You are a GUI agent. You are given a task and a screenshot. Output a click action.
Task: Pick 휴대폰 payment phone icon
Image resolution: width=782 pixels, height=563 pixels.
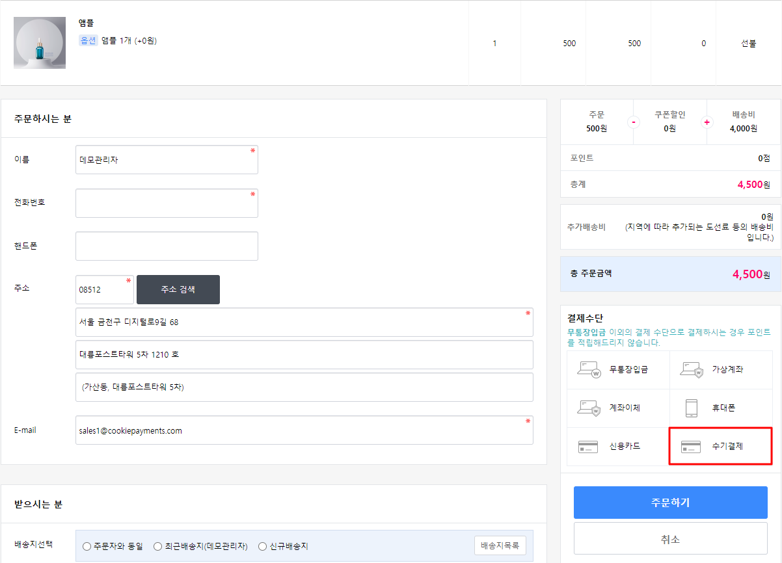(x=691, y=408)
